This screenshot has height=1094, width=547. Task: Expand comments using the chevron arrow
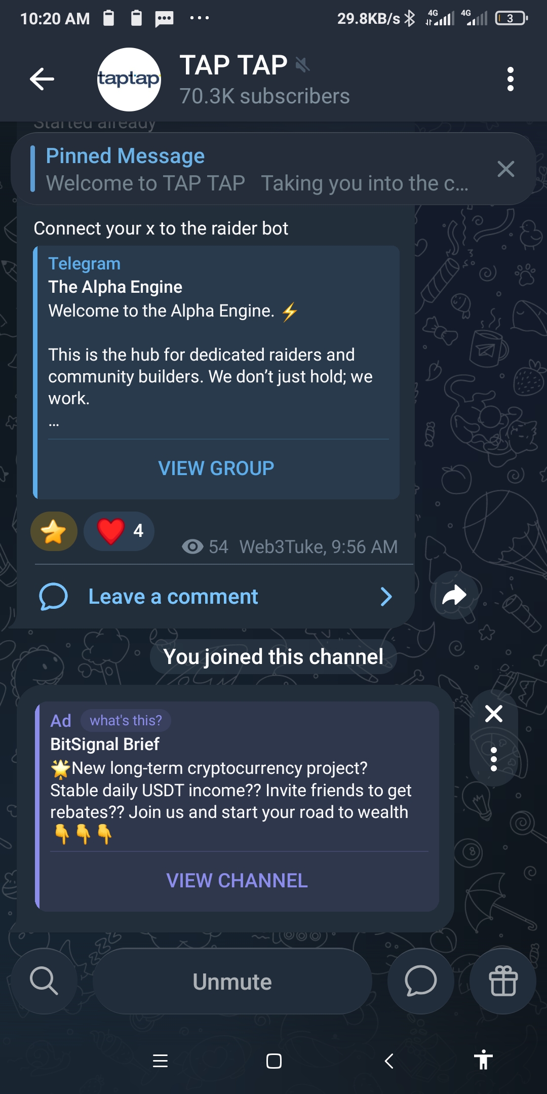point(386,597)
